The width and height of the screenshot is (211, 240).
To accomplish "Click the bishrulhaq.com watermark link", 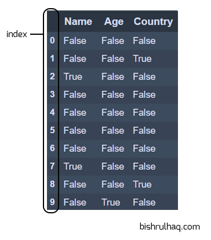I will point(169,227).
